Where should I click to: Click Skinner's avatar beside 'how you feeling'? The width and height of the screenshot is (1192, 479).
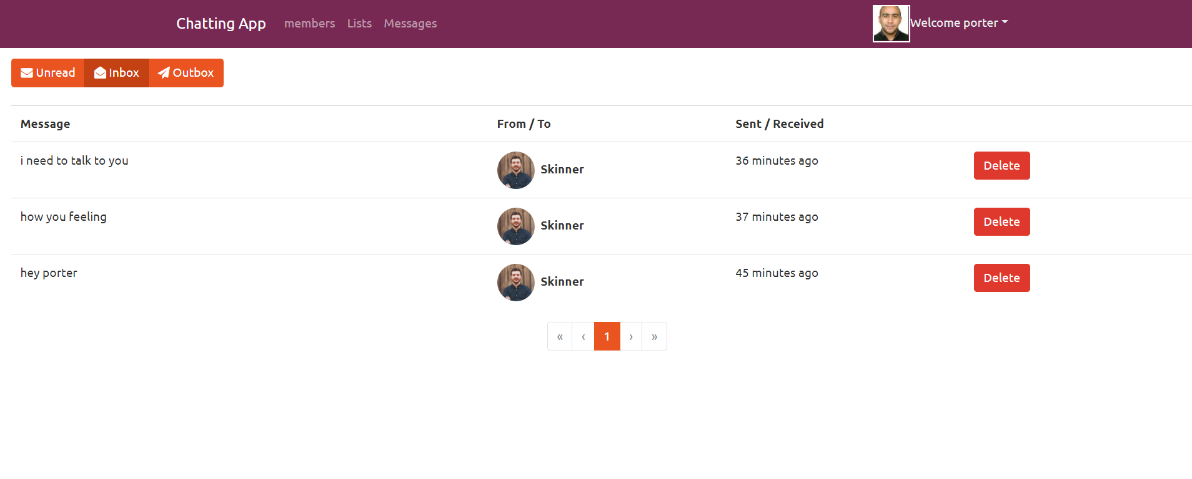[x=515, y=226]
